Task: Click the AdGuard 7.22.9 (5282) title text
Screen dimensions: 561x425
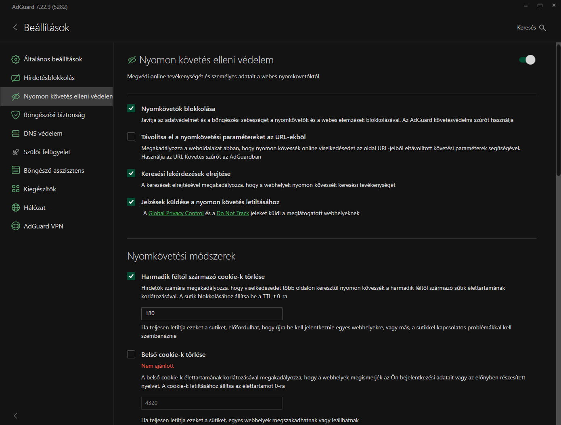Action: click(40, 7)
